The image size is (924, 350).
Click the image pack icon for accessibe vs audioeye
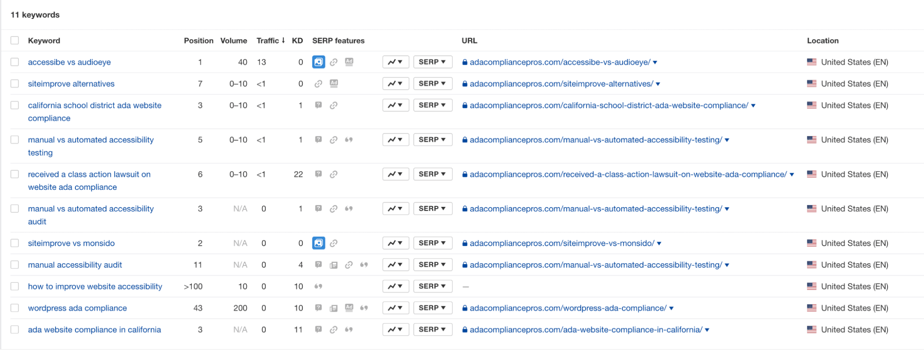click(x=318, y=62)
